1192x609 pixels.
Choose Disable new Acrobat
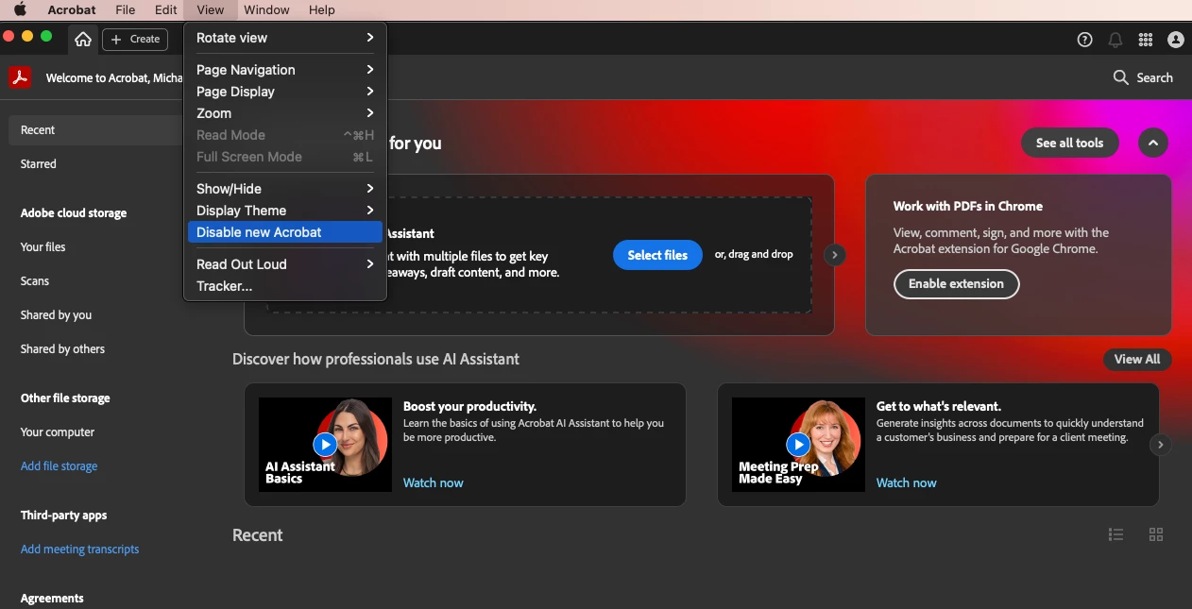[285, 232]
